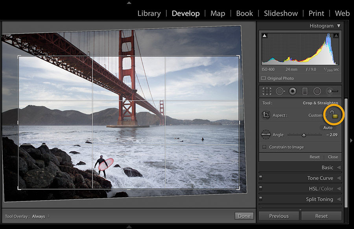Open the Slideshow module
This screenshot has width=354, height=229.
click(280, 13)
